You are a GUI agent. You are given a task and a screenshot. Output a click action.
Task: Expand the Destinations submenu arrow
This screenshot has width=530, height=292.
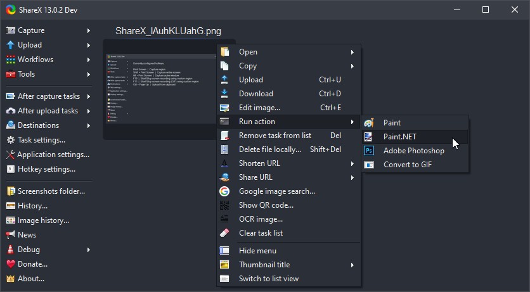[x=89, y=125]
